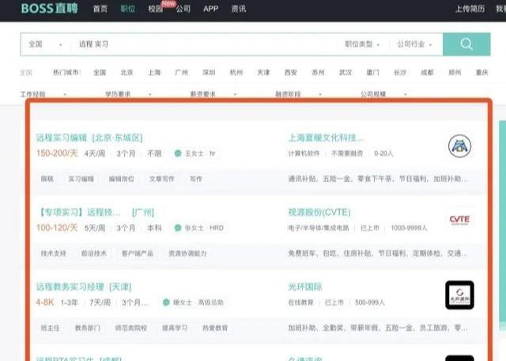This screenshot has height=361, width=506.
Task: Open the 光环国际 company logo
Action: tap(459, 294)
